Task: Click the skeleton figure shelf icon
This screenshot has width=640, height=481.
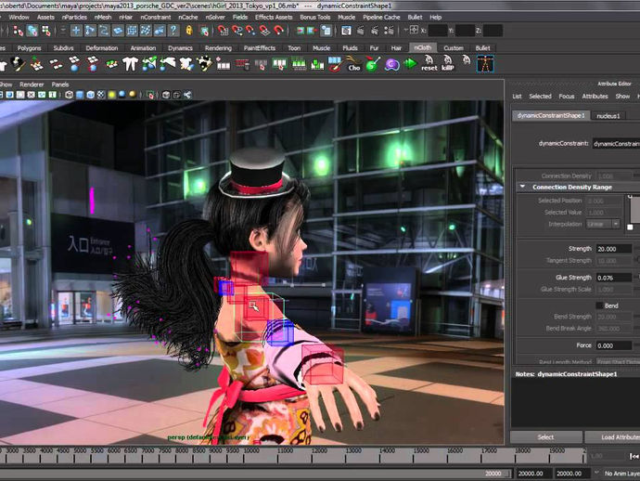Action: coord(485,64)
